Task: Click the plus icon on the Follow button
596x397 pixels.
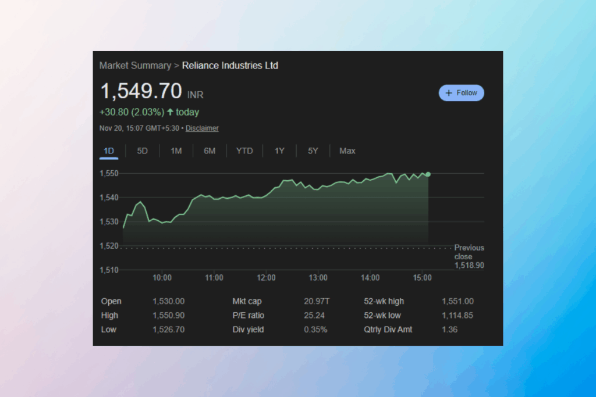Action: coord(449,93)
